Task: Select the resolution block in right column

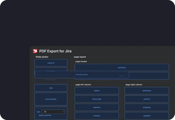Action: click(x=147, y=91)
